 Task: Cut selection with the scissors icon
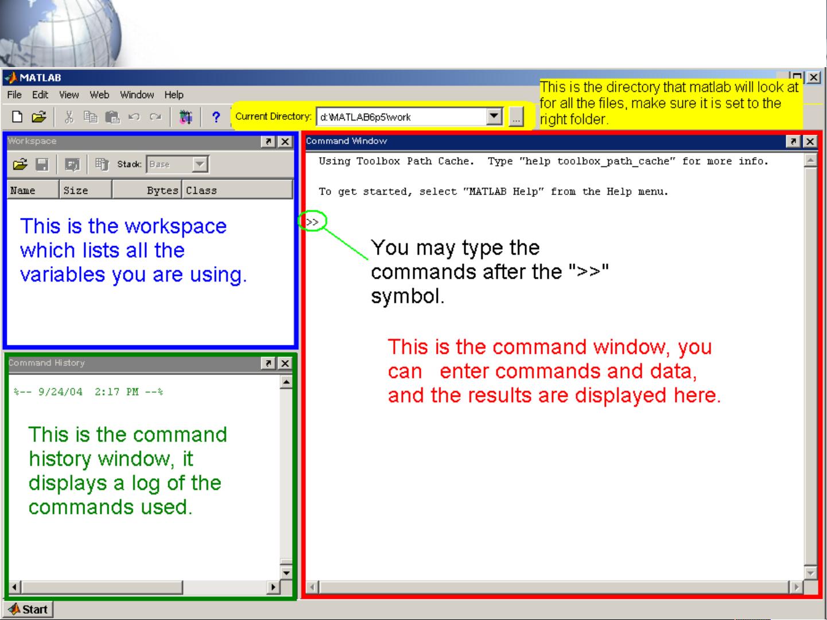69,117
